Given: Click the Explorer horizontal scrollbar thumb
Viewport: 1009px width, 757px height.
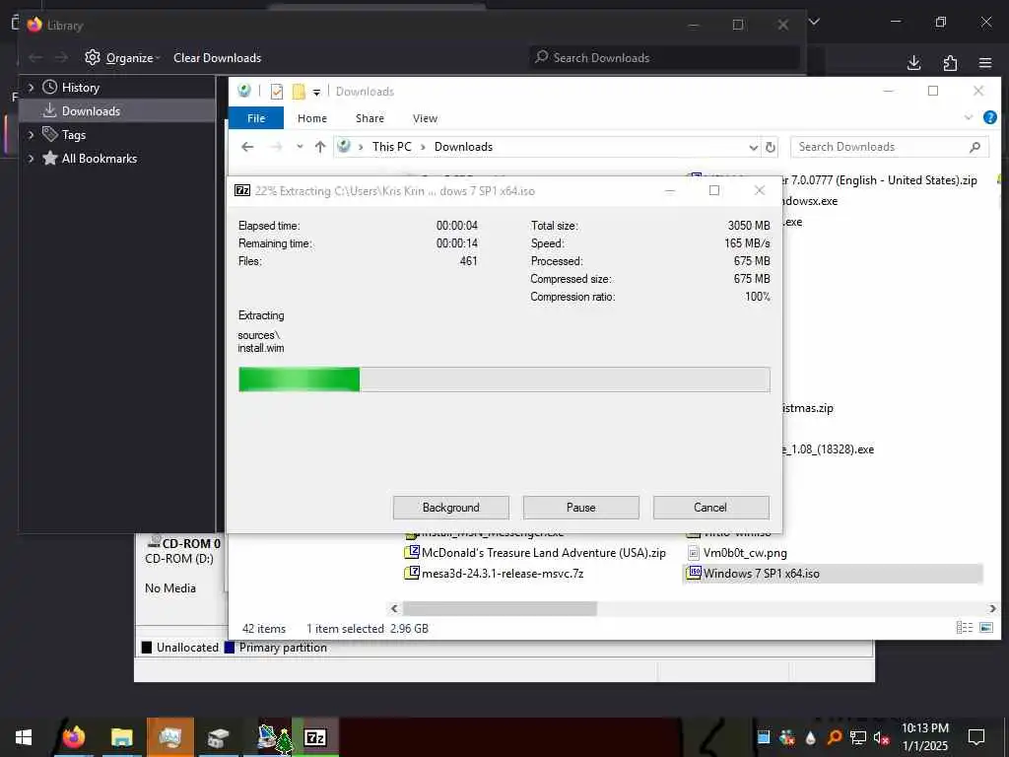Looking at the screenshot, I should pos(500,608).
